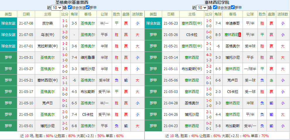The height and width of the screenshot is (140, 290).
Task: Toggle 球会友谊 checkbox under 圣格奥尔基塞普西
Action: click(70, 7)
